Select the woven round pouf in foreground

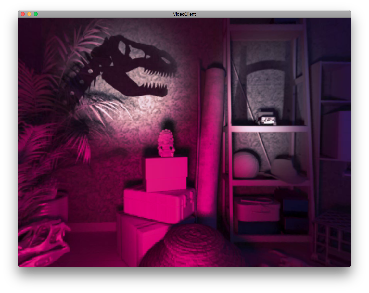point(192,247)
